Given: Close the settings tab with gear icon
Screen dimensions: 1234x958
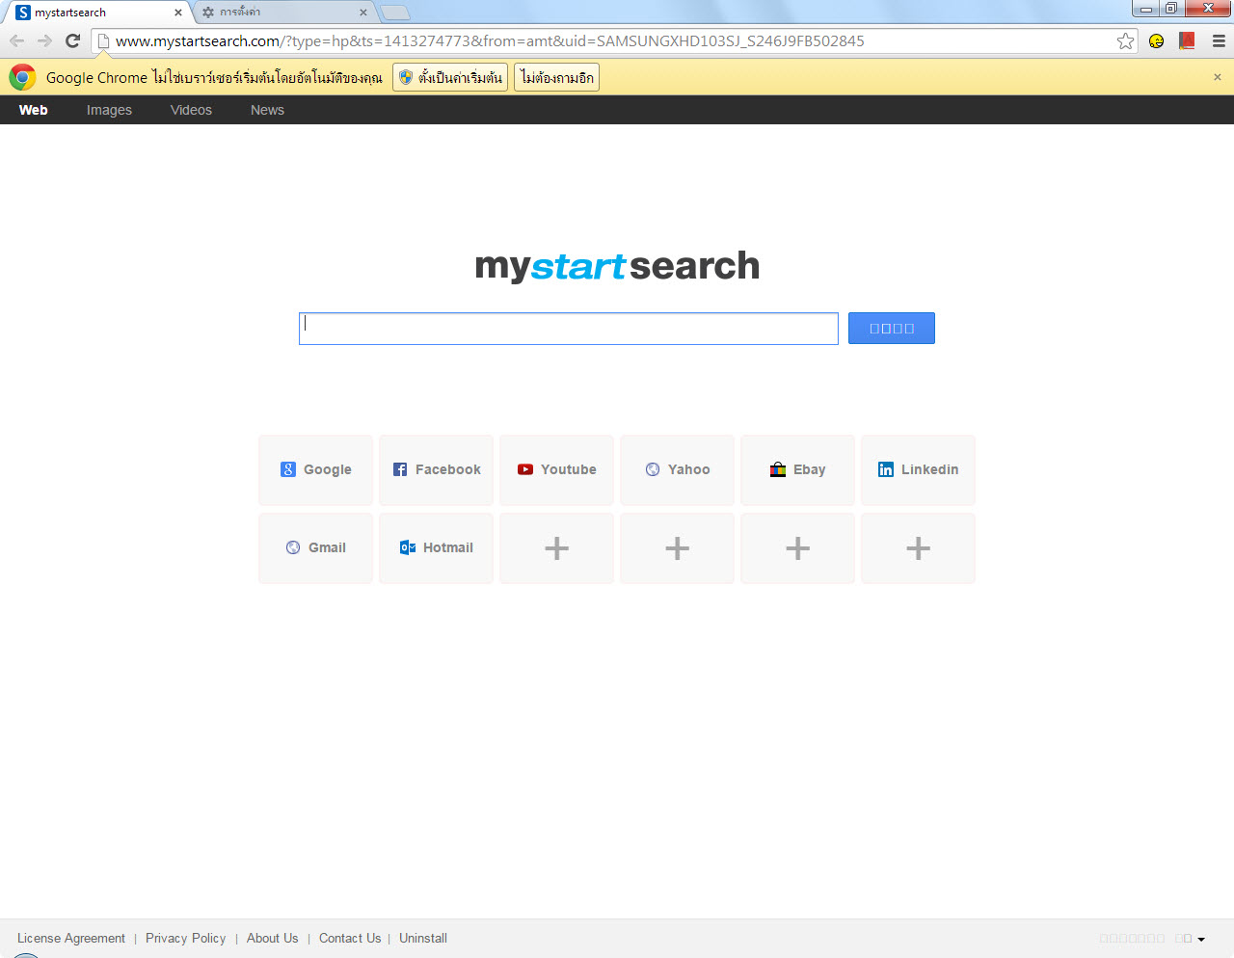Looking at the screenshot, I should pyautogui.click(x=362, y=13).
